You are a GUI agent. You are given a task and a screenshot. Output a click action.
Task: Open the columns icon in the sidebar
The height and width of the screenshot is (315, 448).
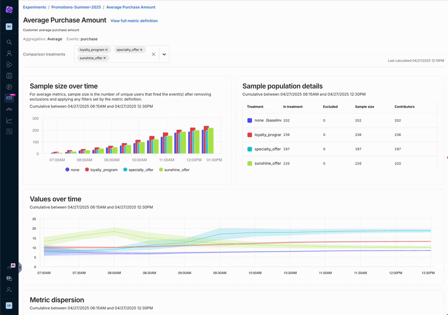coord(9,76)
